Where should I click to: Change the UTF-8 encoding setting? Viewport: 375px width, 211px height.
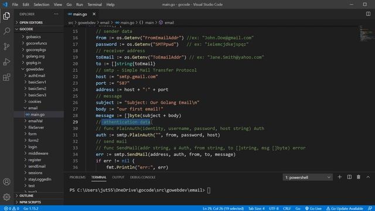[274, 209]
